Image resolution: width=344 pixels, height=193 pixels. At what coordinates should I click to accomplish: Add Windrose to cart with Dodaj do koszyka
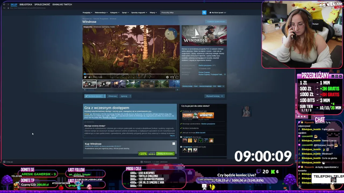(x=165, y=154)
